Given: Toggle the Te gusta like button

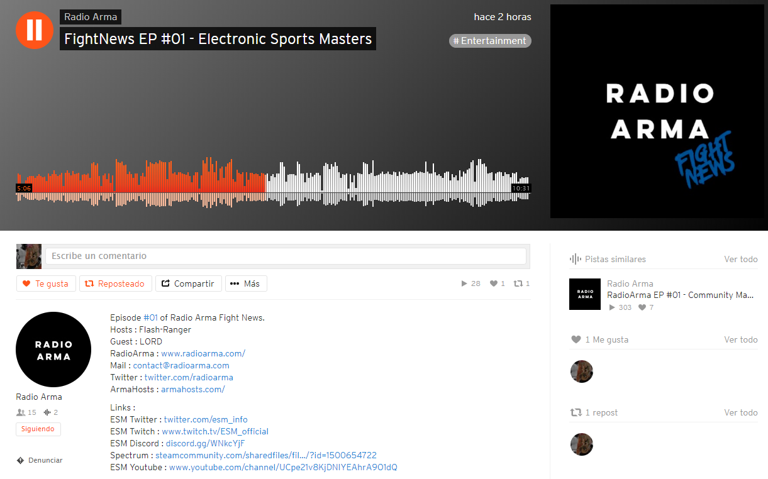Looking at the screenshot, I should pos(46,284).
